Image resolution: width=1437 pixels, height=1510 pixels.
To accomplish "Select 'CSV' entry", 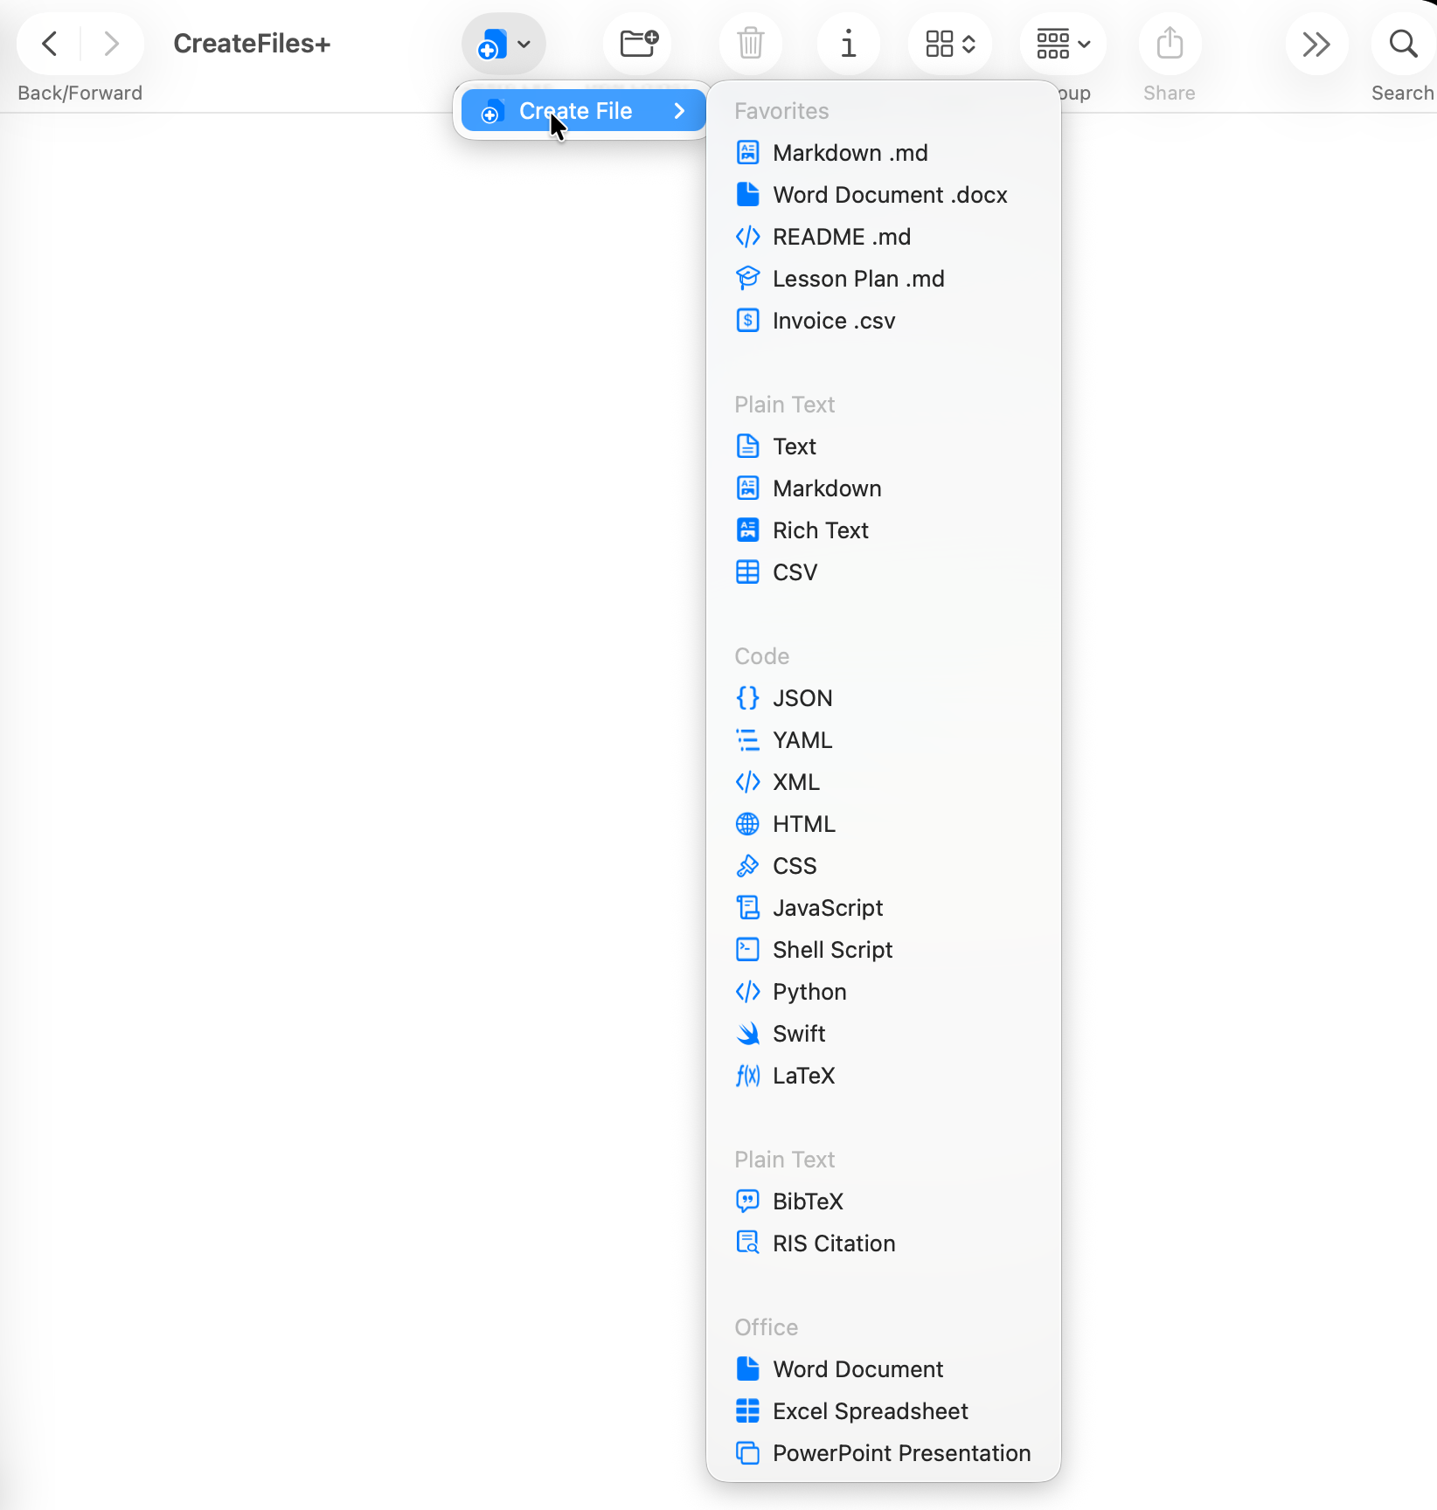I will point(884,572).
